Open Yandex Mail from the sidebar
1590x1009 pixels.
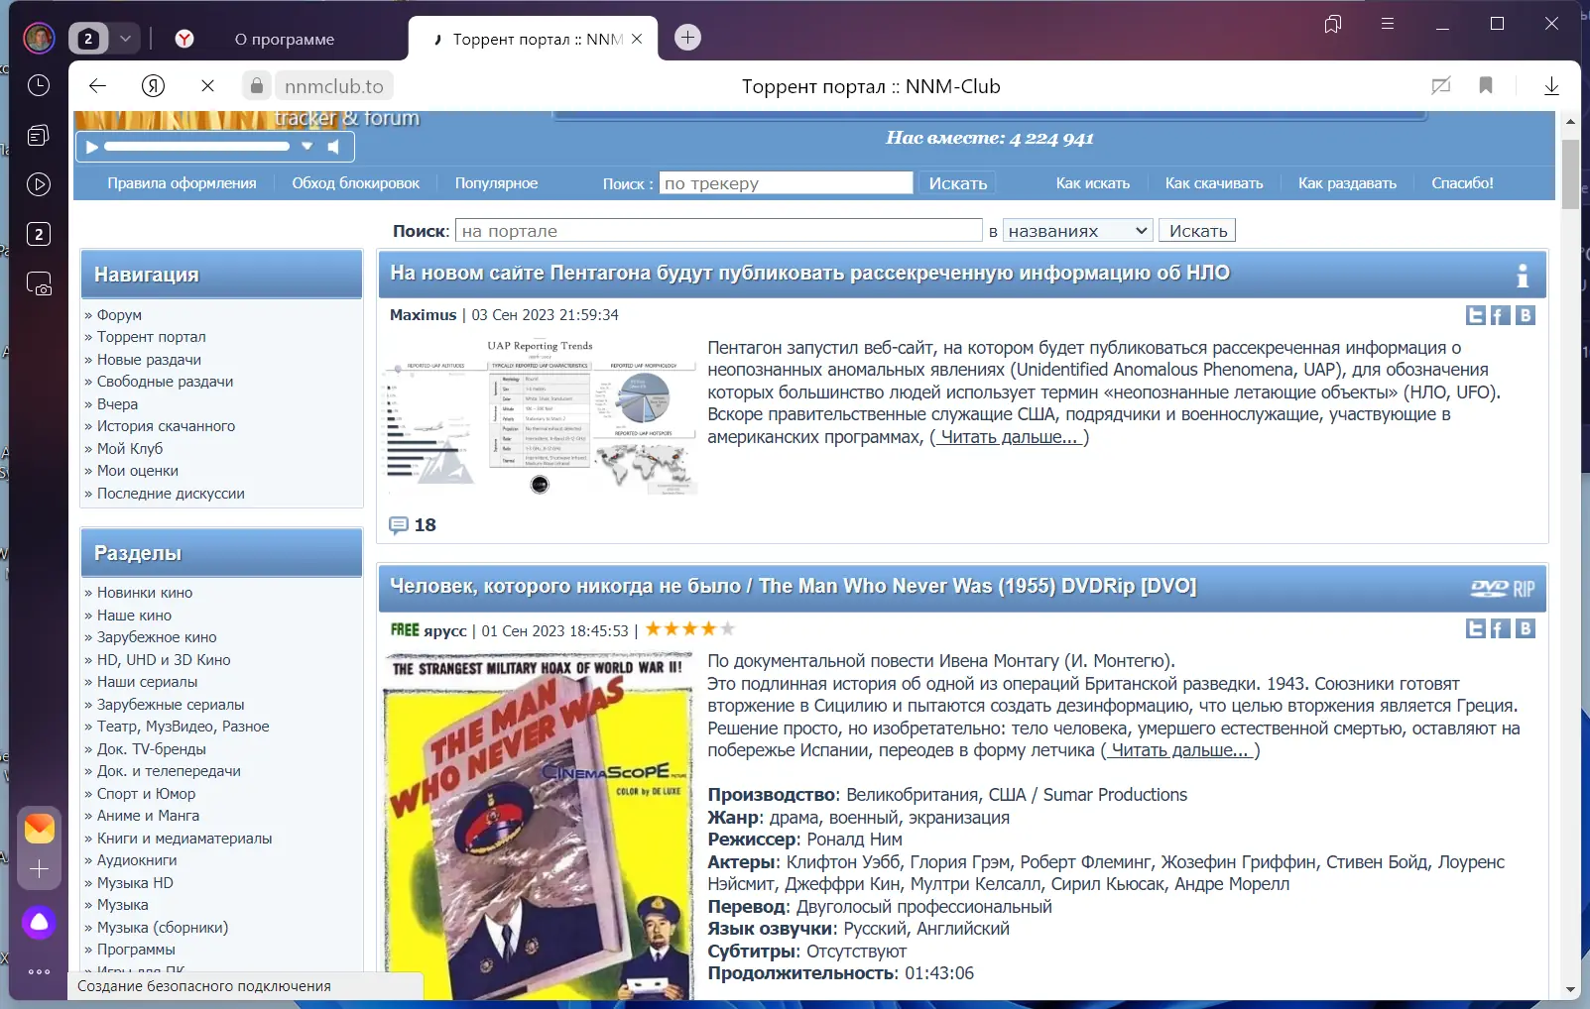[39, 828]
